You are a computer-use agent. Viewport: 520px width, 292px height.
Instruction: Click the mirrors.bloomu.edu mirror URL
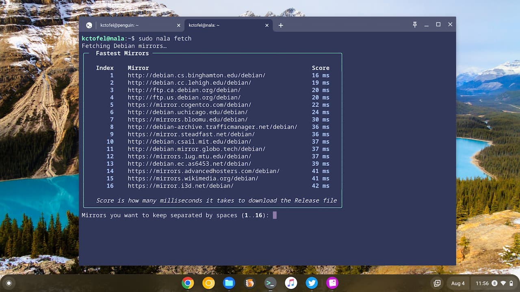click(188, 120)
